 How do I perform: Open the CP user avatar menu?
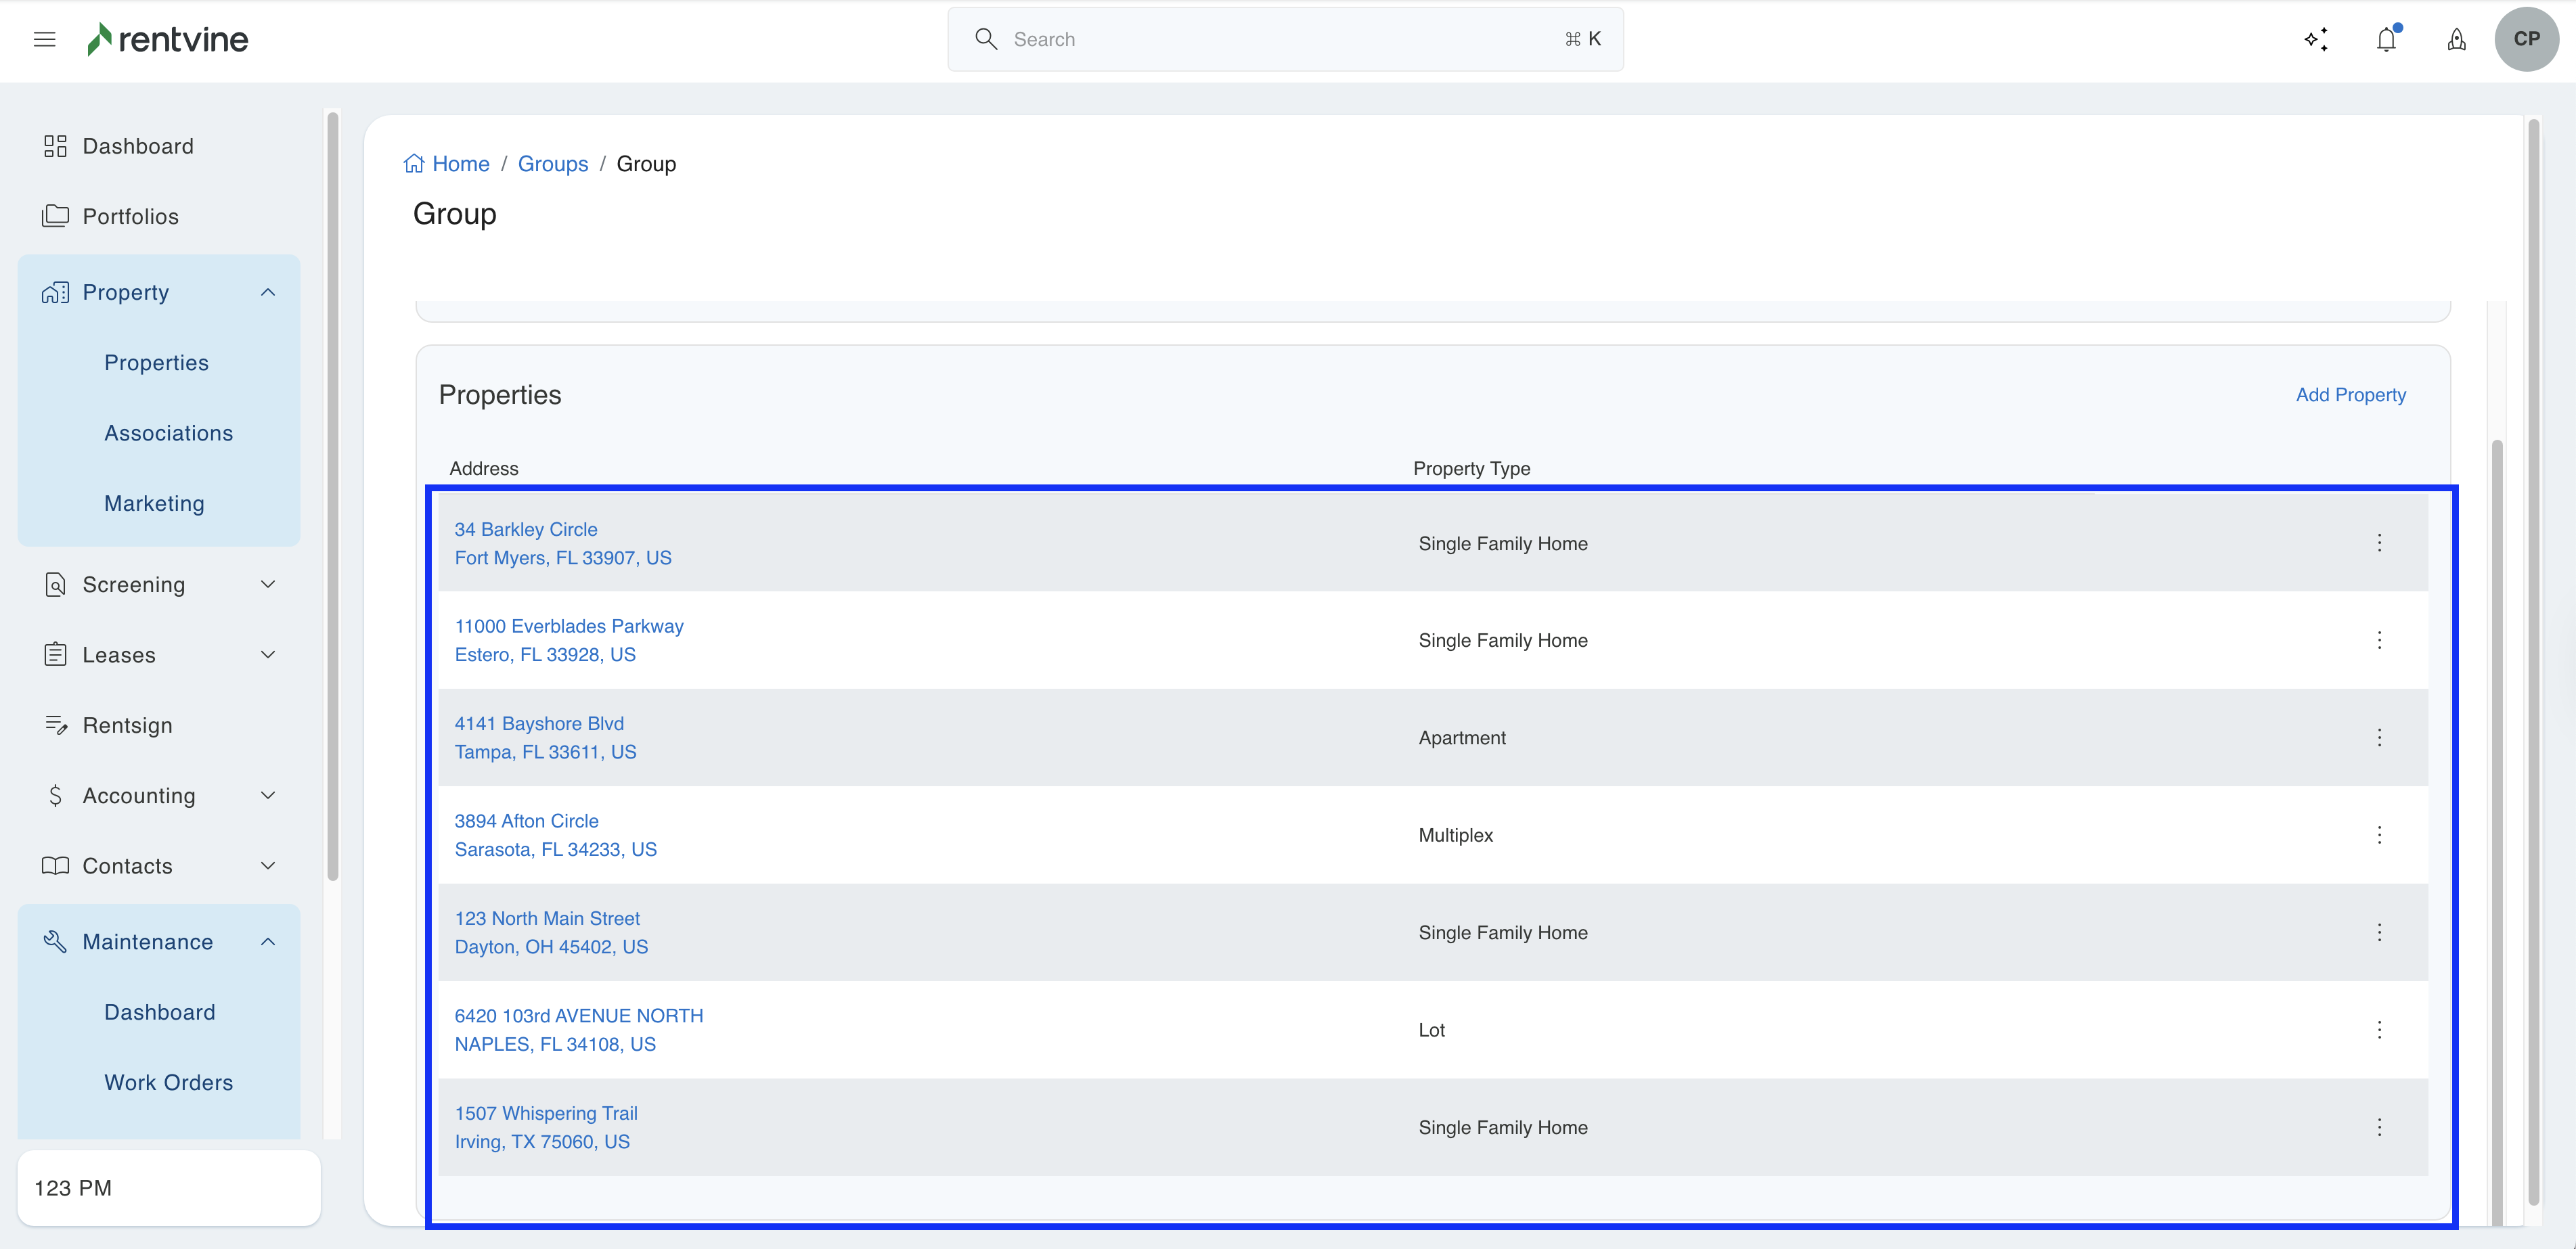pyautogui.click(x=2526, y=39)
